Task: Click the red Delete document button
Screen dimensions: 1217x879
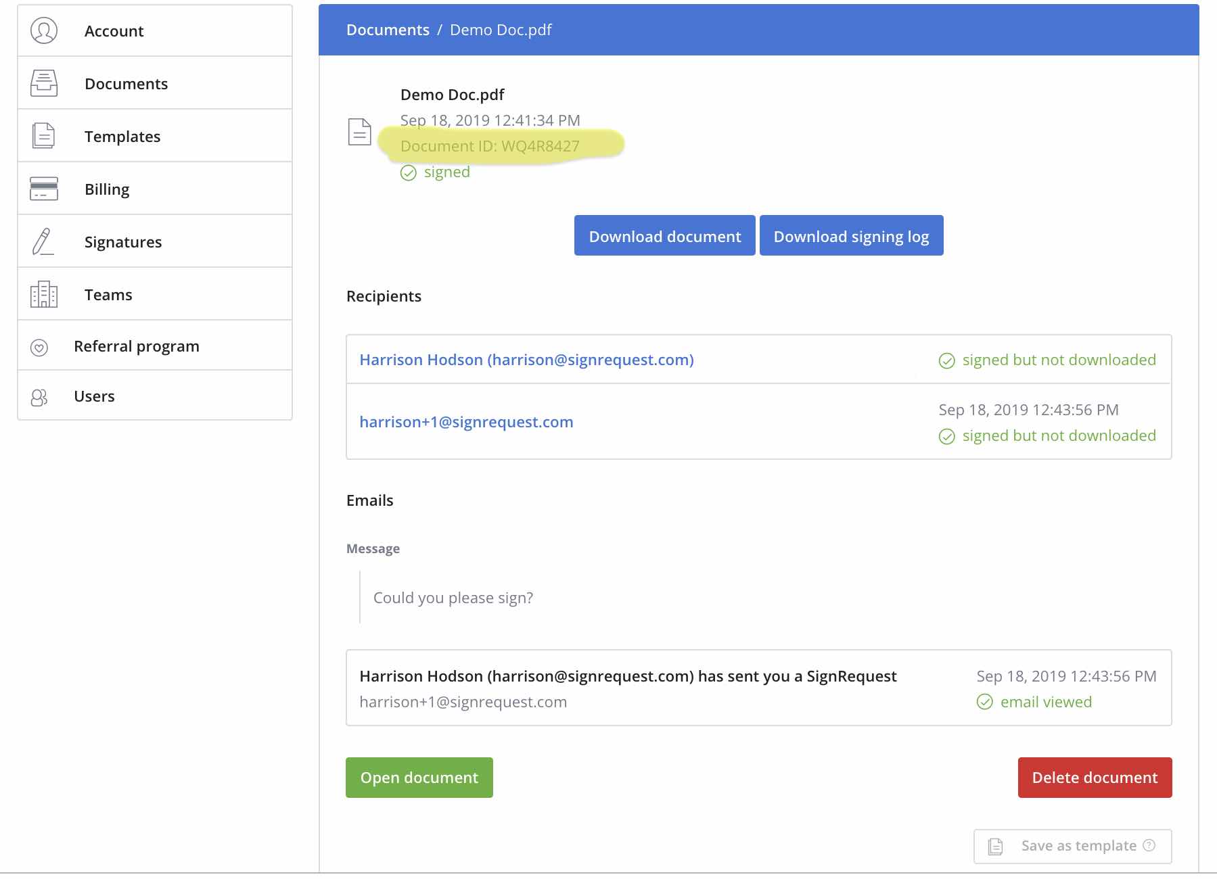Action: (x=1095, y=778)
